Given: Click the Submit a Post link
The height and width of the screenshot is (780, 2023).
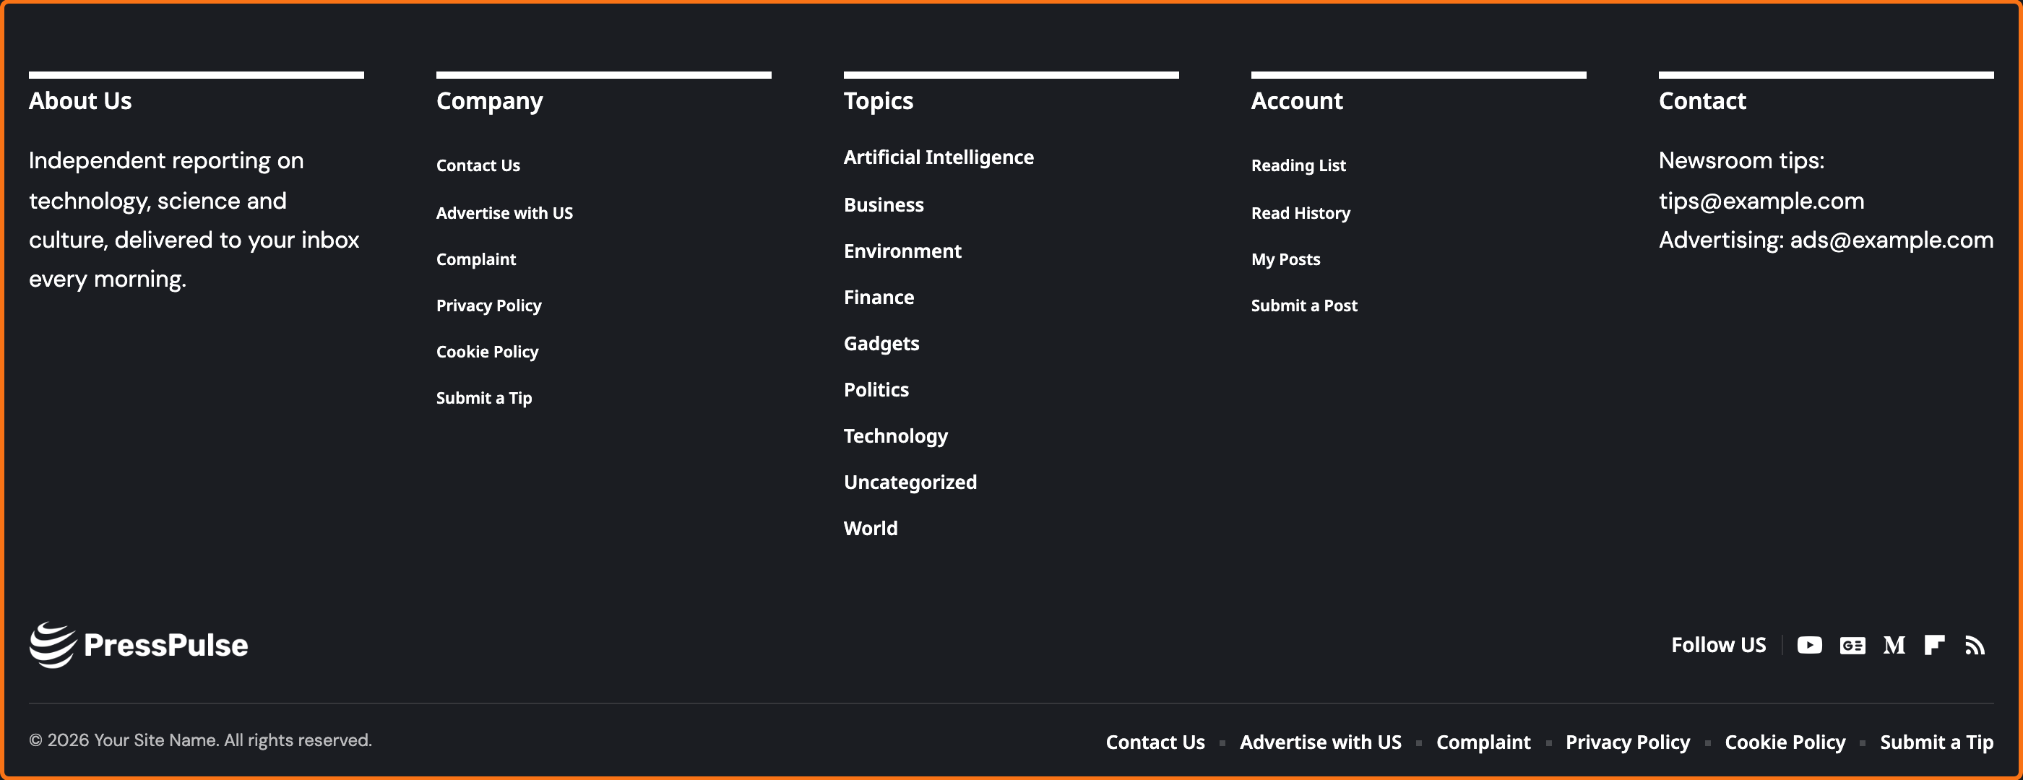Looking at the screenshot, I should [1303, 305].
